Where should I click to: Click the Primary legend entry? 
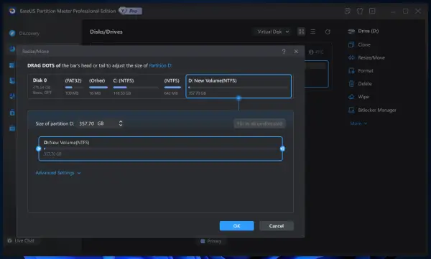point(210,241)
